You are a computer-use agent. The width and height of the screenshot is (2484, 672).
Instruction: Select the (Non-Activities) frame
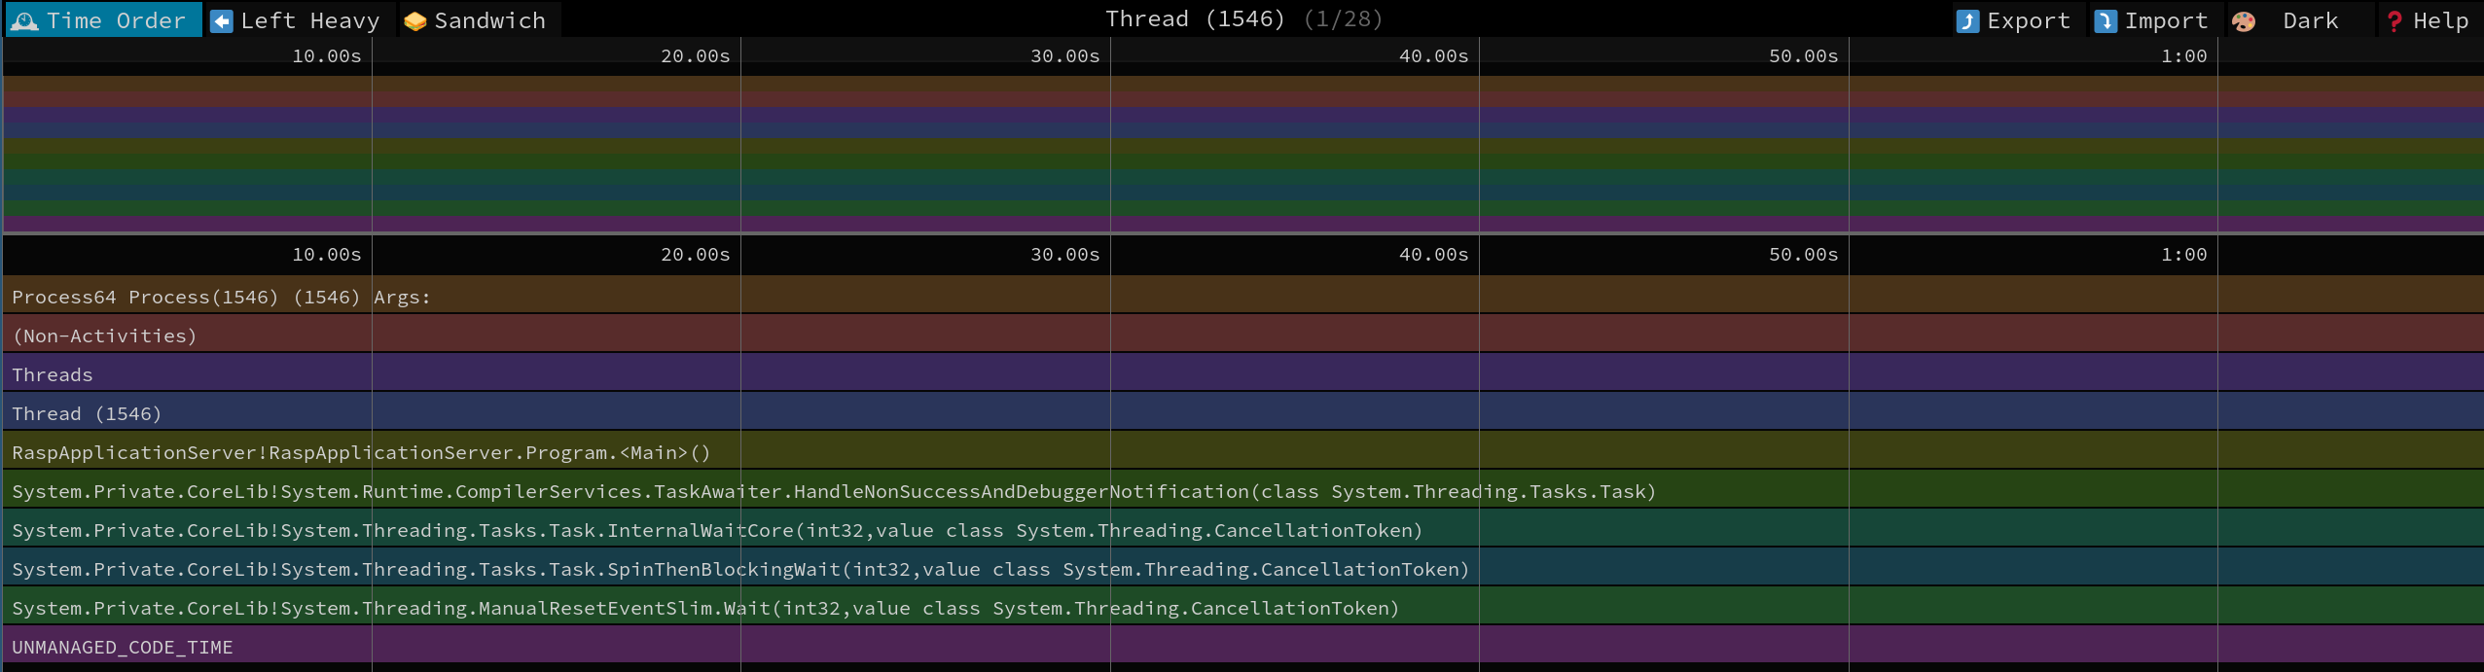pos(104,336)
